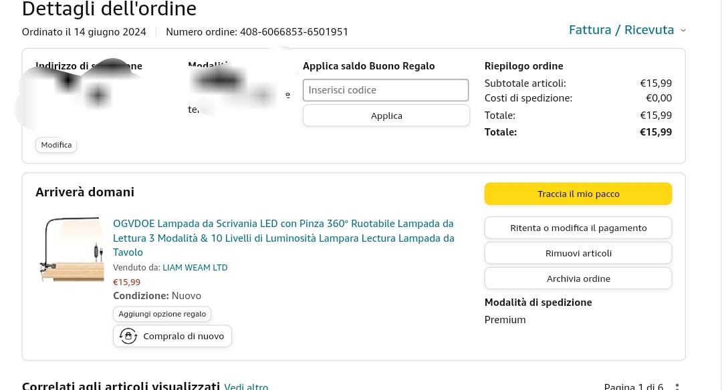Click the chevron arrow beside Fattura / Ricevuta

pos(683,30)
